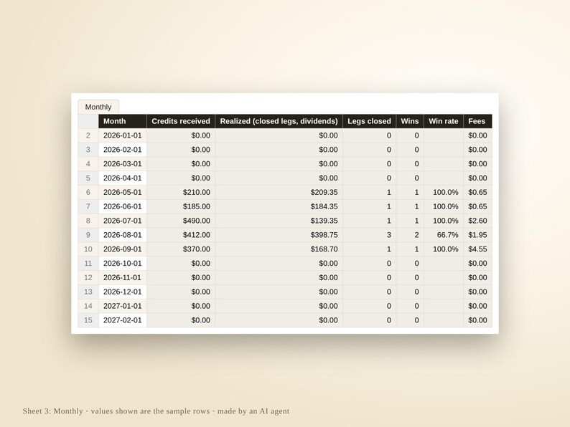The width and height of the screenshot is (570, 427).
Task: Open the Monthly sheet tab
Action: (x=98, y=107)
